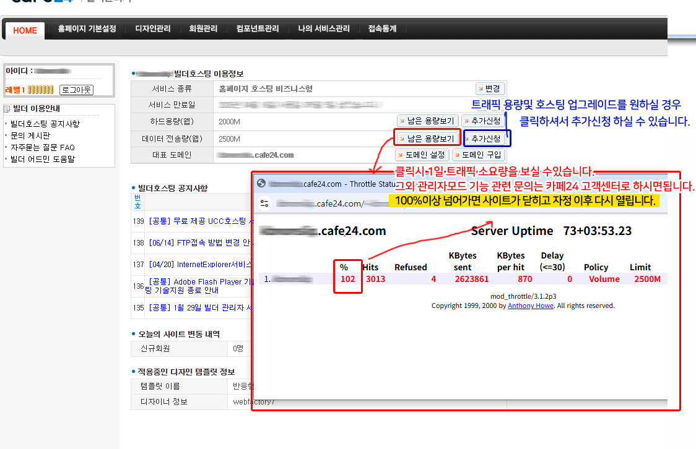Image resolution: width=696 pixels, height=449 pixels.
Task: Select Refused value 4
Action: 433,280
